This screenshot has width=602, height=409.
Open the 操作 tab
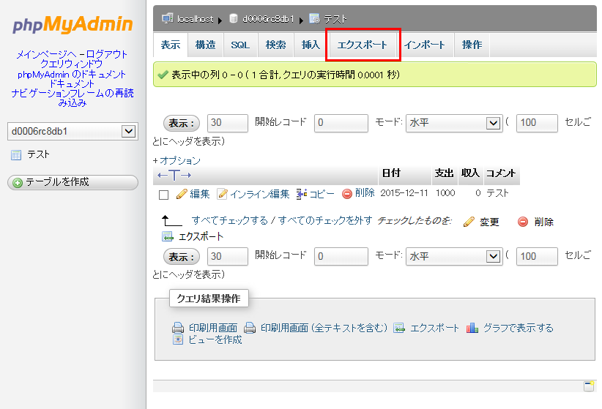472,45
